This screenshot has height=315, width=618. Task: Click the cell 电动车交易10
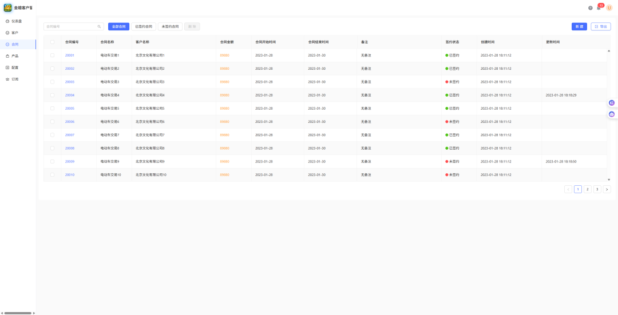pos(111,174)
